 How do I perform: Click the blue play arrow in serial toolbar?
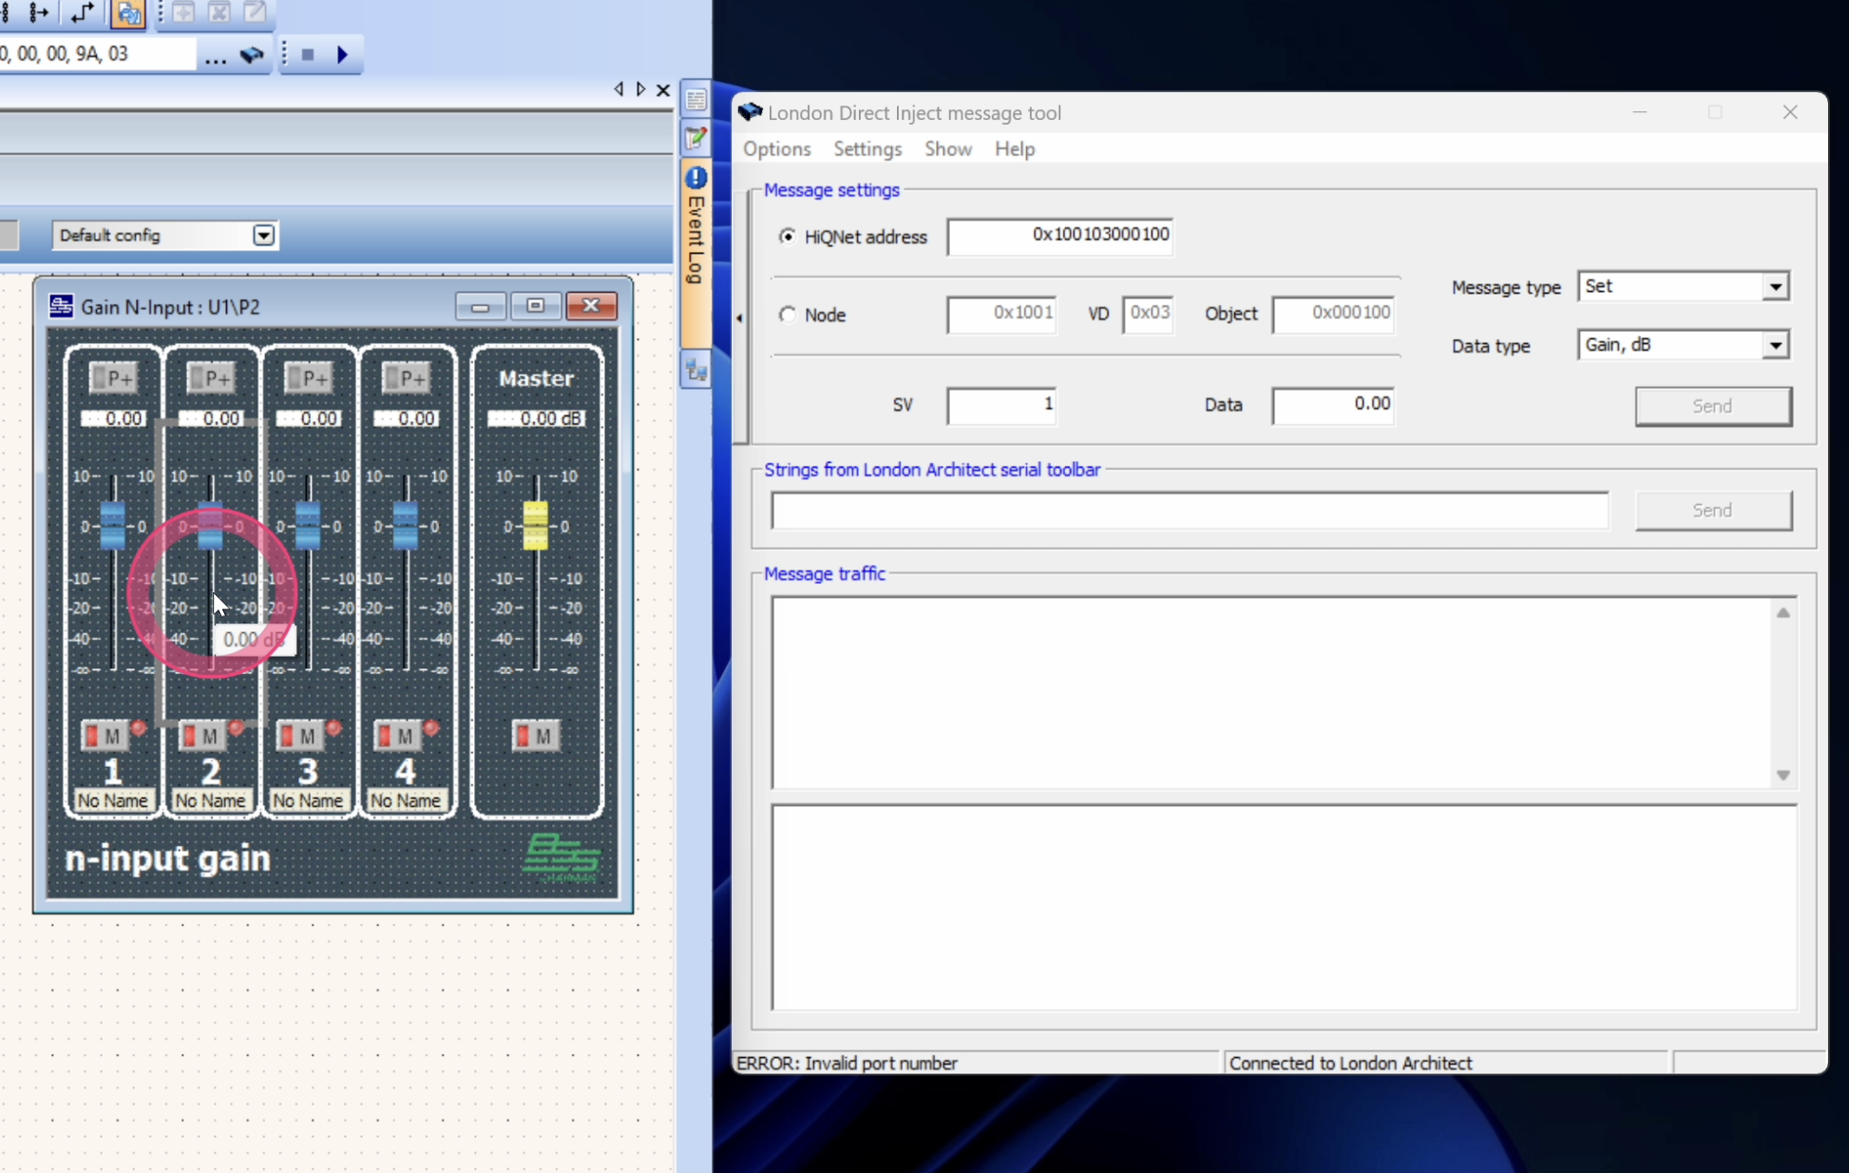pos(343,55)
